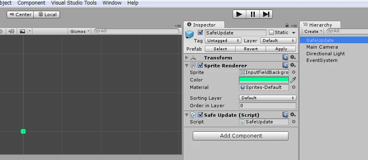This screenshot has width=368, height=160.
Task: Open Sprite Renderer help reference
Action: click(x=285, y=65)
